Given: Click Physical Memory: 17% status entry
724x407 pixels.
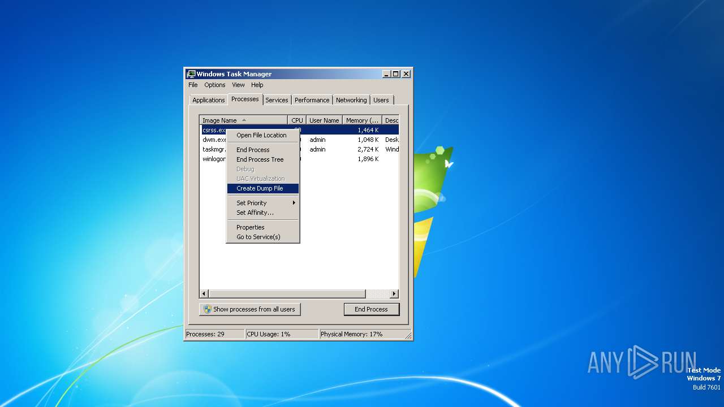Looking at the screenshot, I should tap(362, 334).
